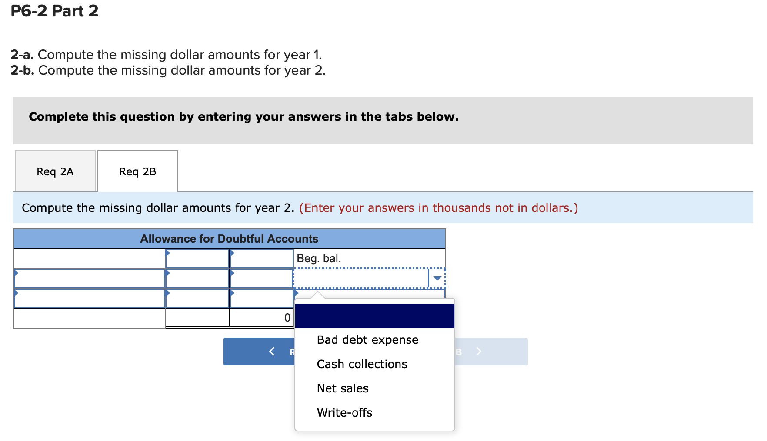
Task: Click the blue flag marker in the second-row credit cell
Action: click(232, 273)
